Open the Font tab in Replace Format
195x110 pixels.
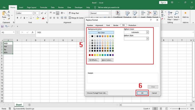[x=108, y=25]
